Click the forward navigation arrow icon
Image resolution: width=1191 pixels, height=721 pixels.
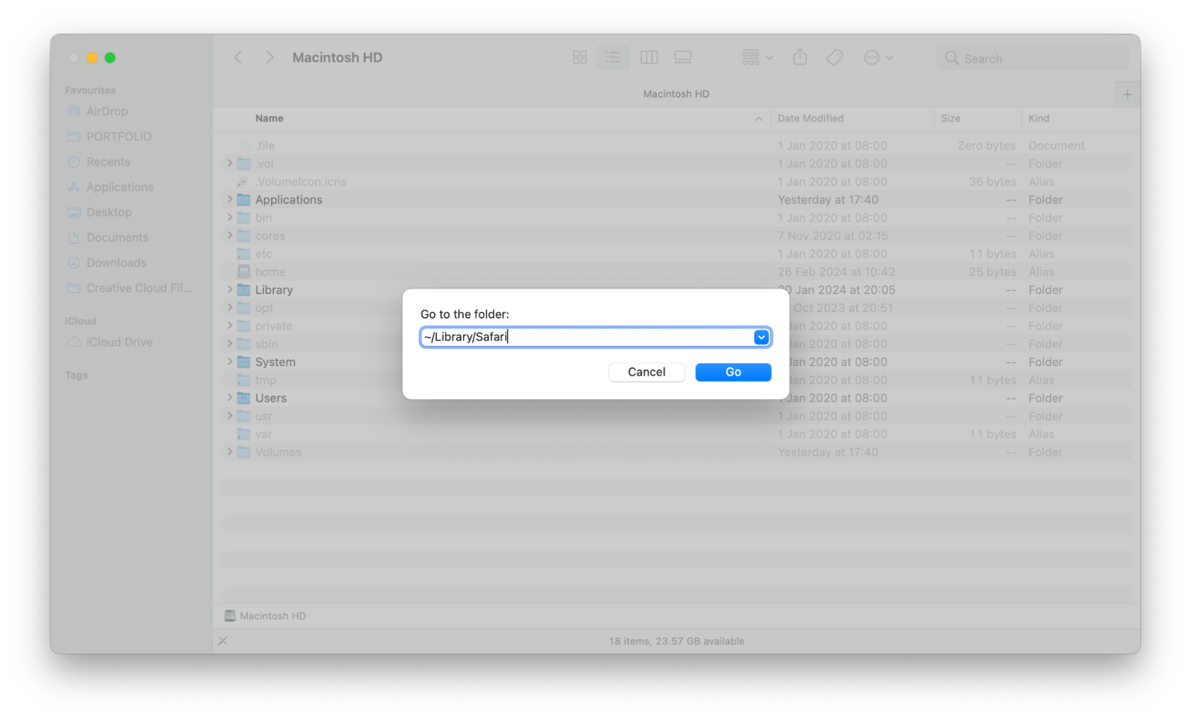click(x=270, y=57)
